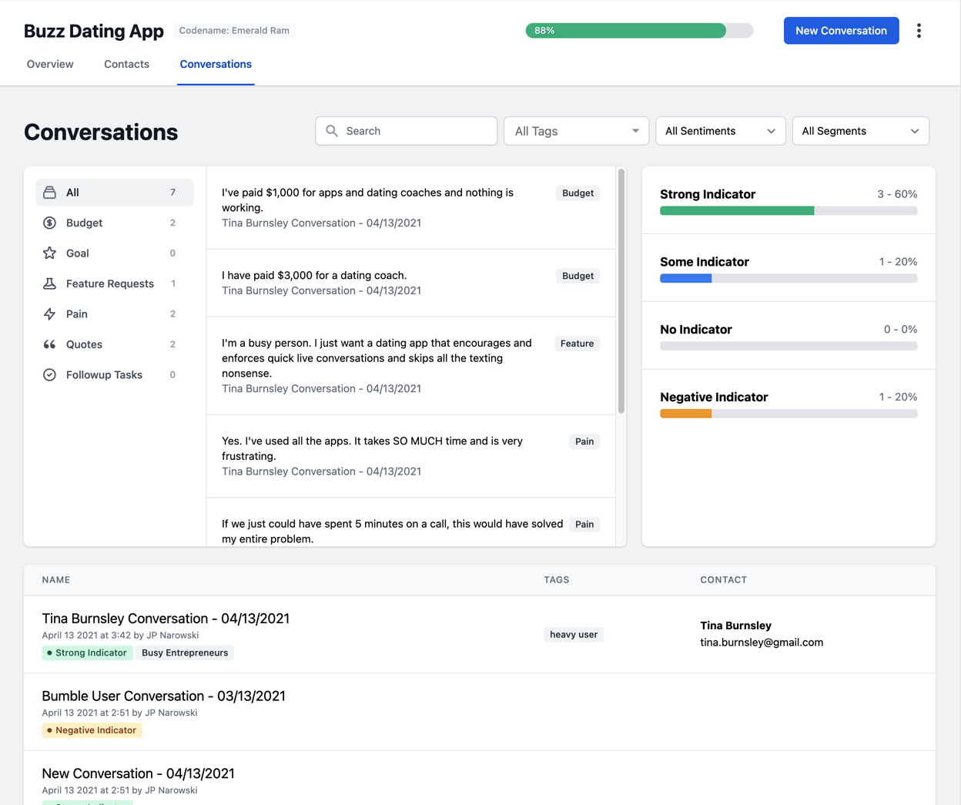Open the 5 minutes on a call note
This screenshot has height=805, width=961.
point(411,523)
